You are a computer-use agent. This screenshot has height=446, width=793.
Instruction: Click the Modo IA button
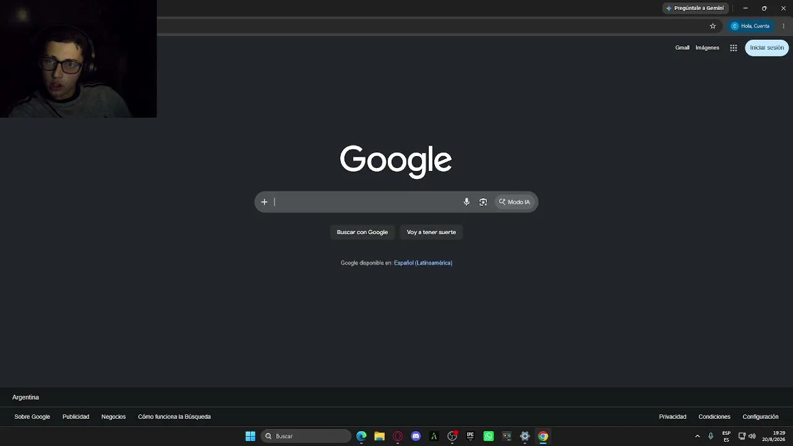(x=515, y=202)
